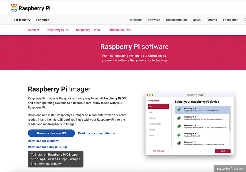Click the Setup steps heading
Image resolution: width=246 pixels, height=172 pixels.
pyautogui.click(x=154, y=101)
